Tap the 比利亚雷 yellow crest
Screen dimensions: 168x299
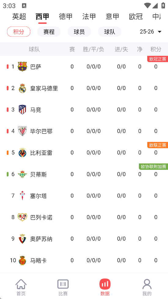coord(22,152)
